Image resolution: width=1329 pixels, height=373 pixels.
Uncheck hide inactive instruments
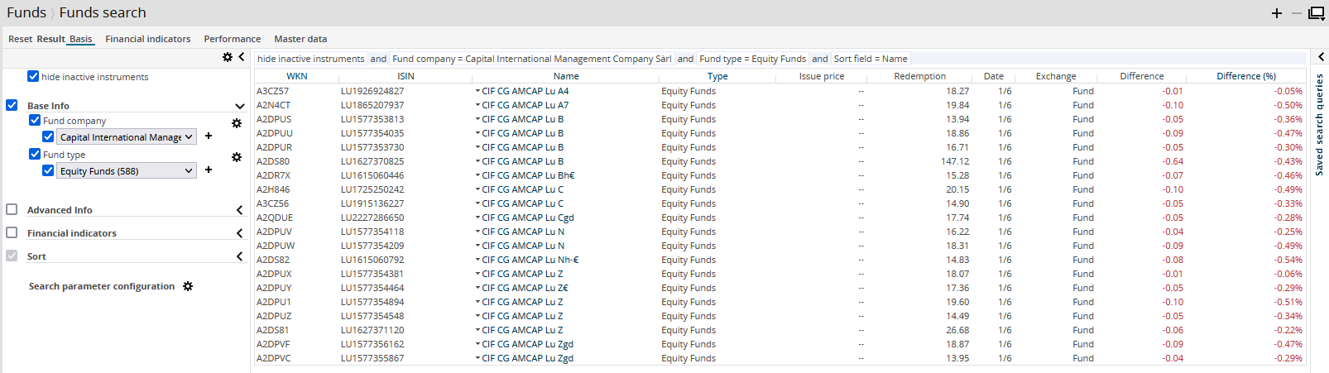(x=33, y=76)
